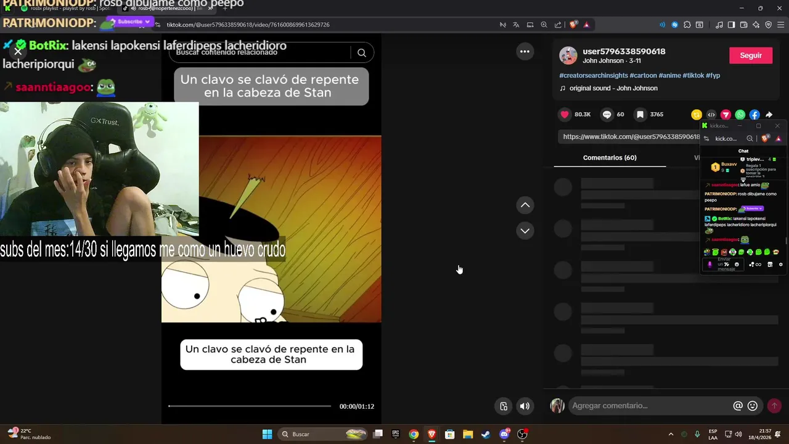Screen dimensions: 789x444
Task: Click the taskbar Buscar search box
Action: coord(322,434)
